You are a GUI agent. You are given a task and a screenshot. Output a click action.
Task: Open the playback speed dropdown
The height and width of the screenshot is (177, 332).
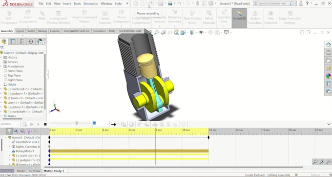click(x=101, y=124)
